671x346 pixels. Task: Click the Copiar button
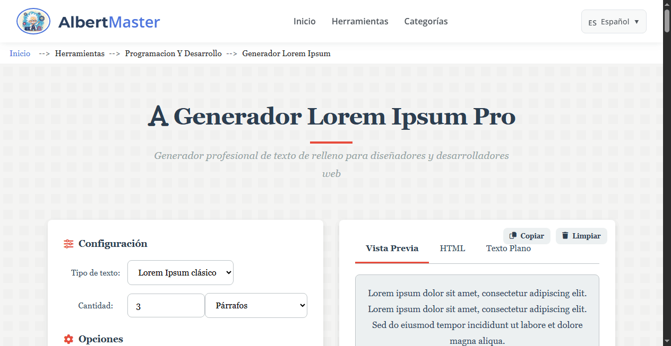(x=527, y=235)
